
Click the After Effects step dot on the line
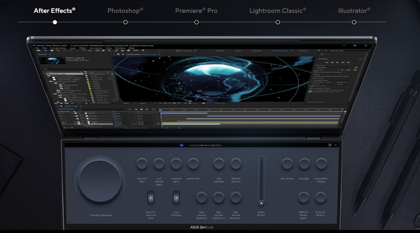pyautogui.click(x=55, y=22)
